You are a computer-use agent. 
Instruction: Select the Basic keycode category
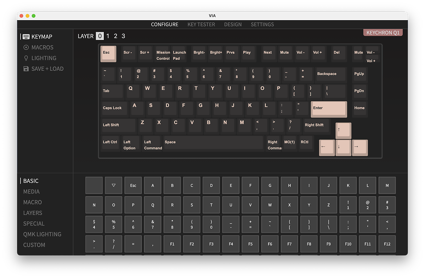click(31, 181)
